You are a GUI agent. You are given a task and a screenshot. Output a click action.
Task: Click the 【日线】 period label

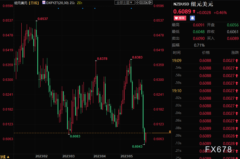tap(34, 3)
